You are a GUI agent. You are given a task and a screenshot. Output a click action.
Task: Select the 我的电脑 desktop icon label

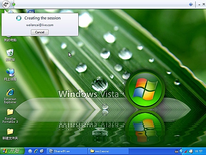pos(10,40)
